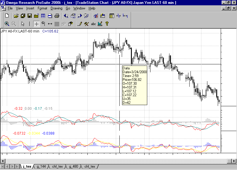Viewport: 237px width, 170px height.
Task: Select the vertical line cursor tool
Action: (x=29, y=24)
